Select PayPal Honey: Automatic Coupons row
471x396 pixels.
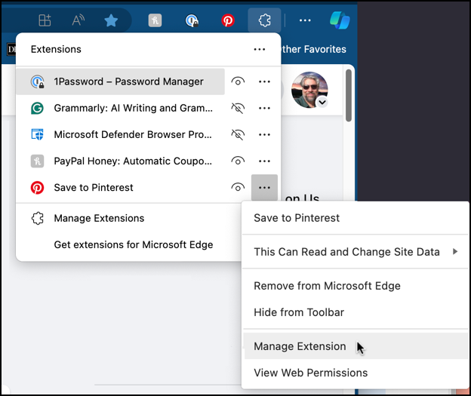(120, 161)
